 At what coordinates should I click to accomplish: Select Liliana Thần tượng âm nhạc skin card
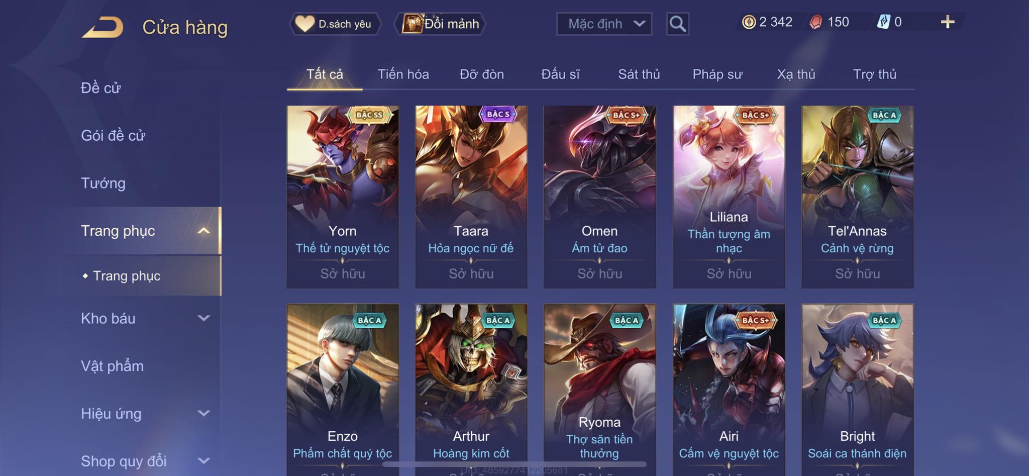point(729,197)
